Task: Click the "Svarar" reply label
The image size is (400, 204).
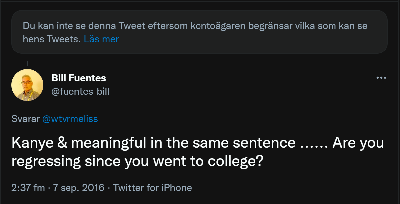Action: (26, 119)
